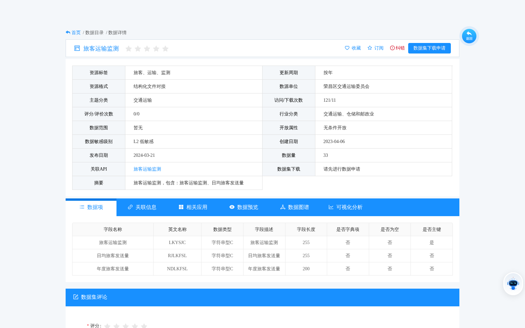The height and width of the screenshot is (328, 525).
Task: Show the 数据图谱 tab
Action: [x=295, y=207]
